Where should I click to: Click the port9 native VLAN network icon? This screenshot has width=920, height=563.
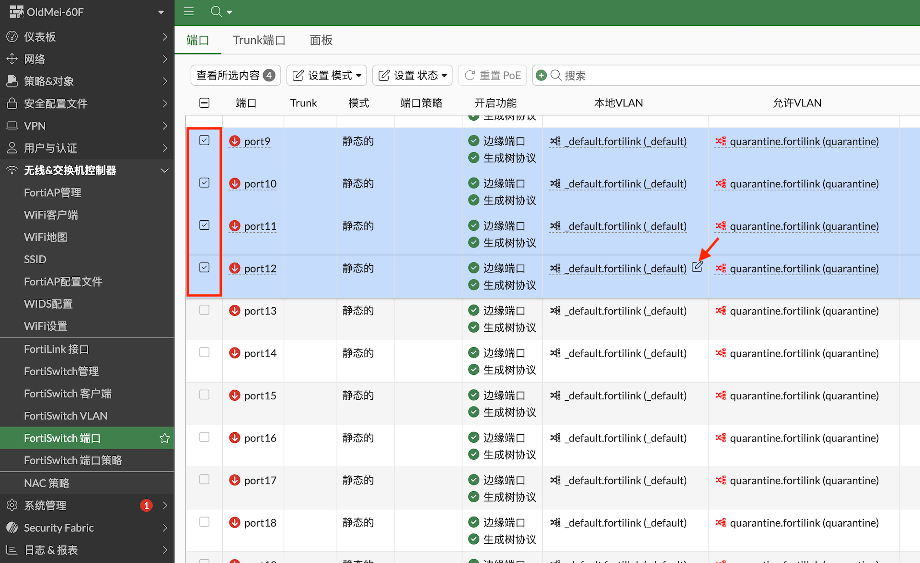coord(555,141)
